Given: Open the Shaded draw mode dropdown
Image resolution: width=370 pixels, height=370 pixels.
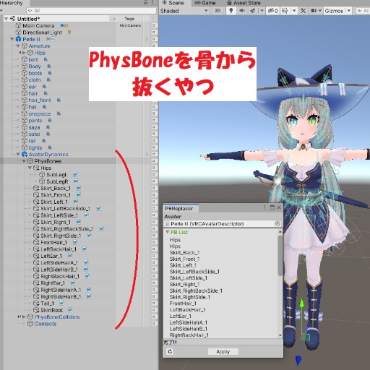Looking at the screenshot, I should pos(184,11).
